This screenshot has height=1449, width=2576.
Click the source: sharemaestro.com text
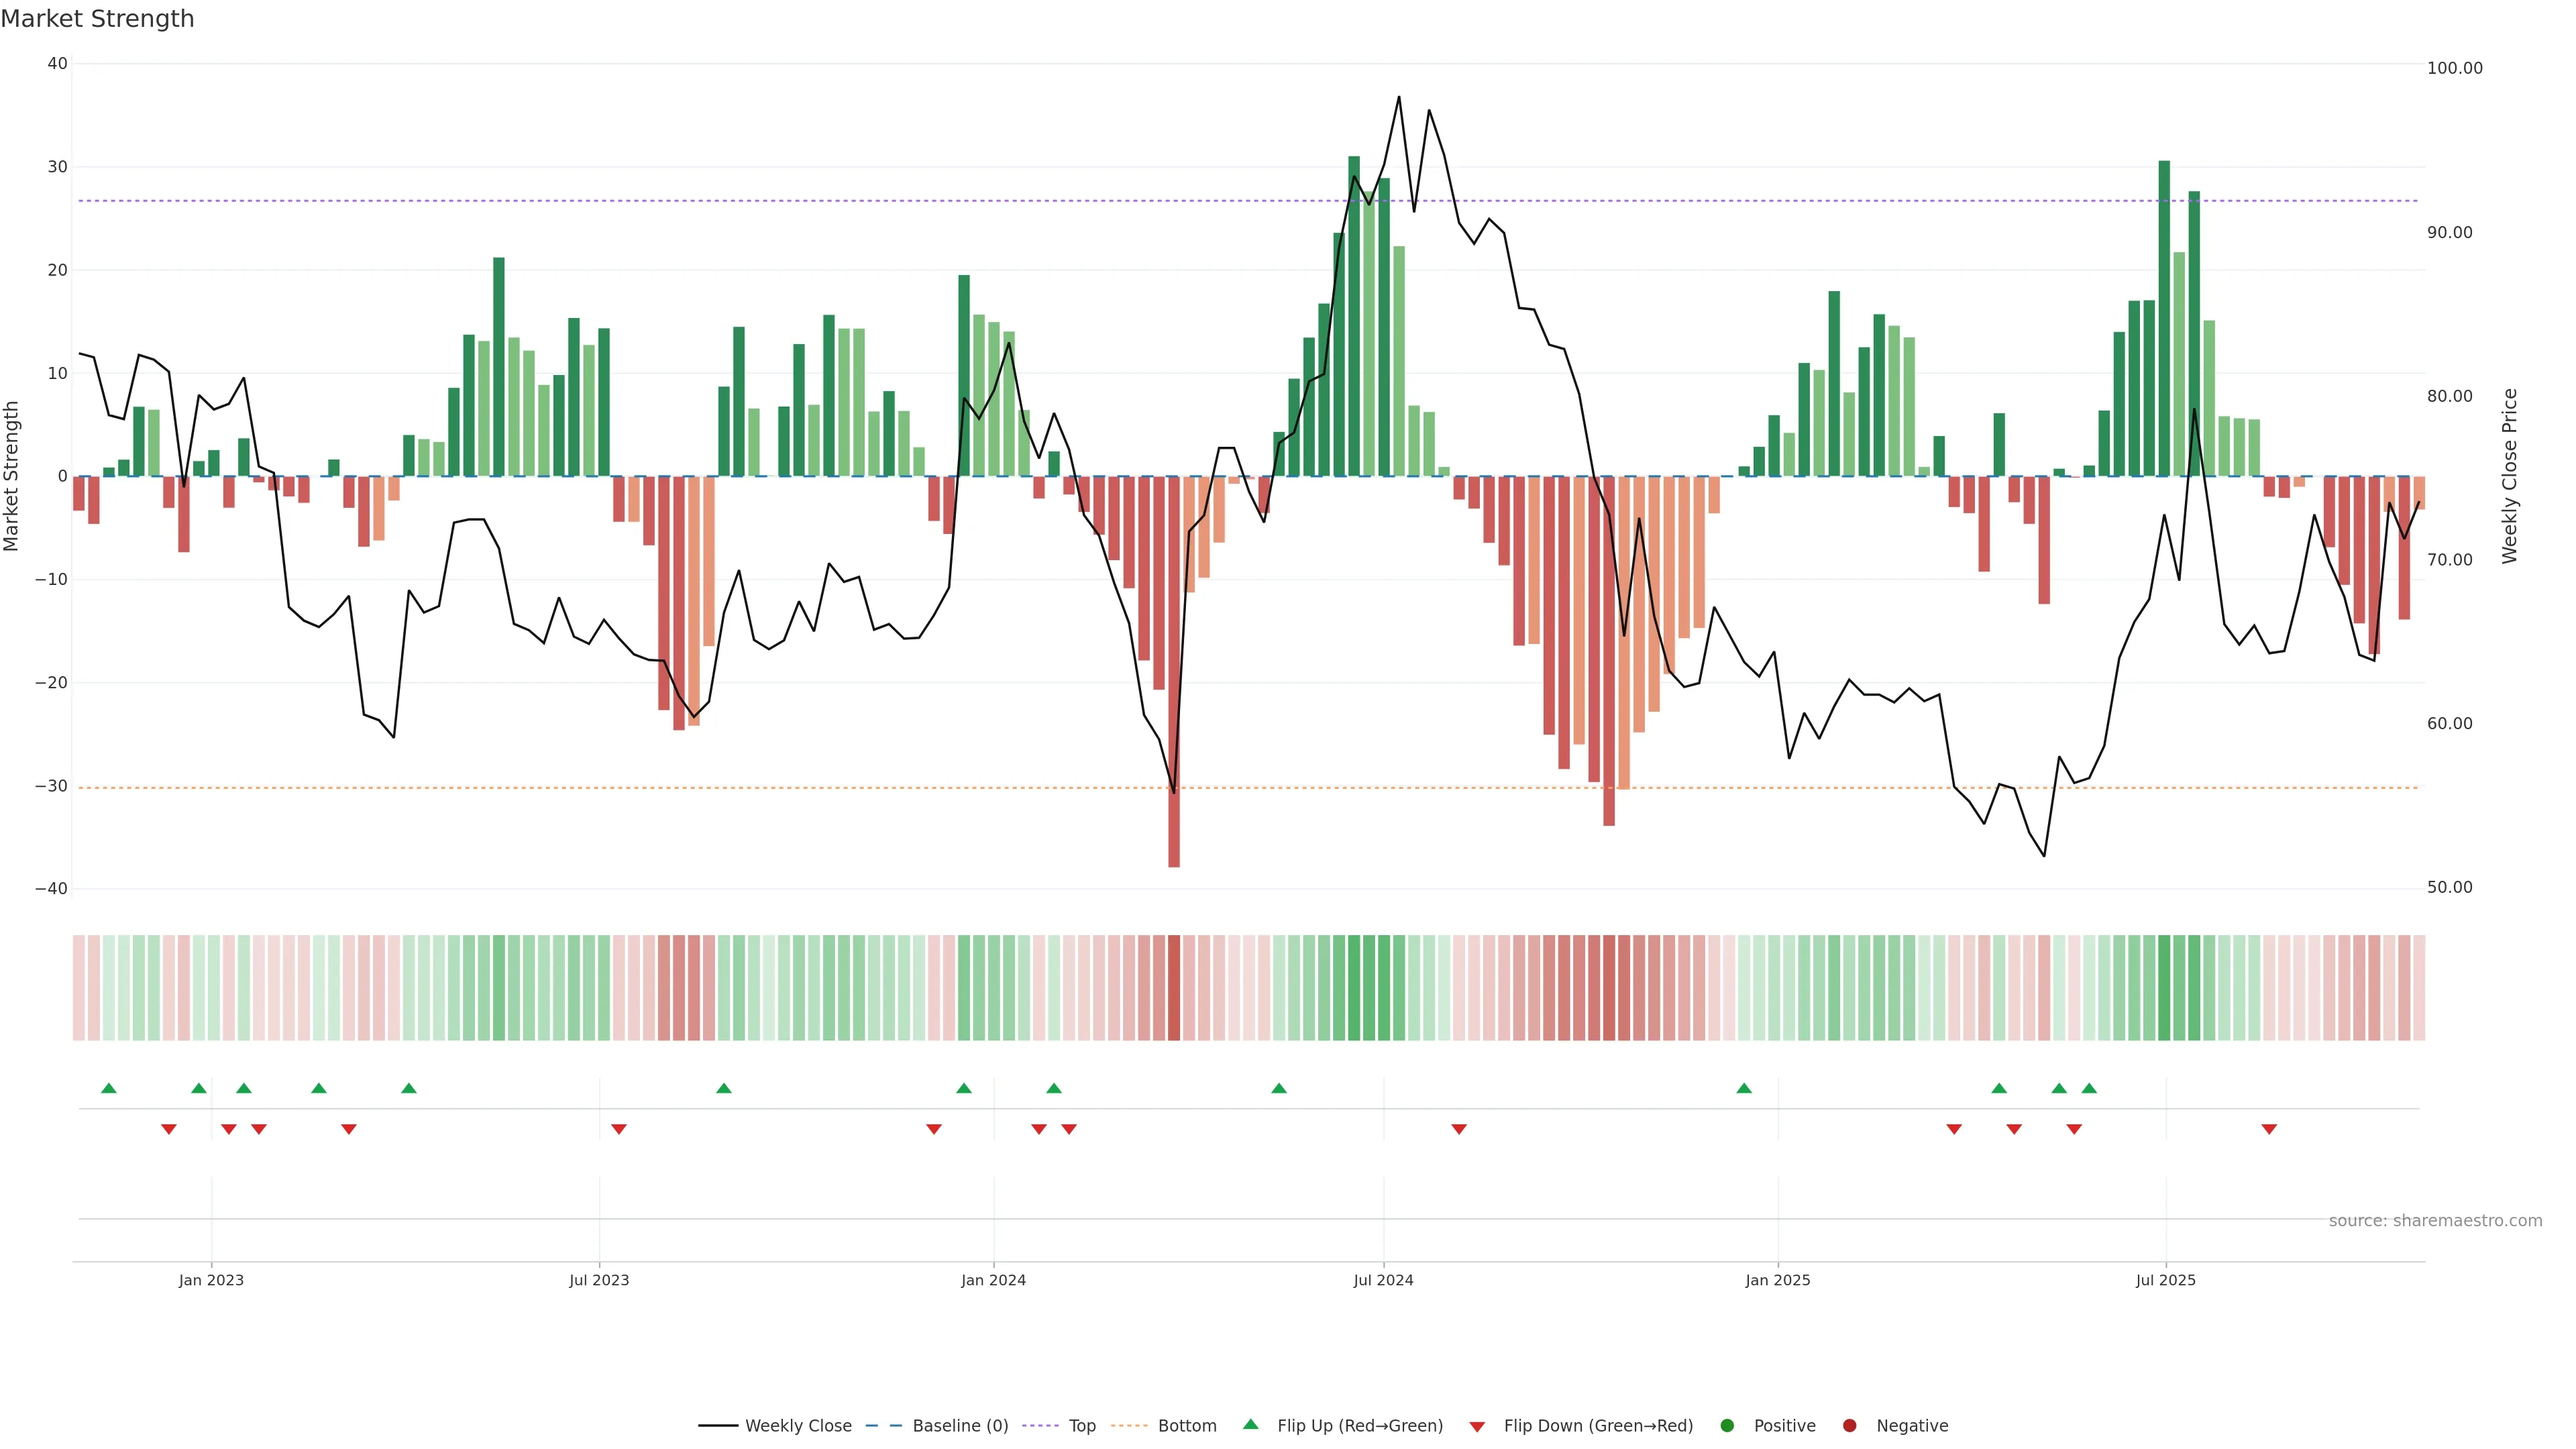2435,1221
